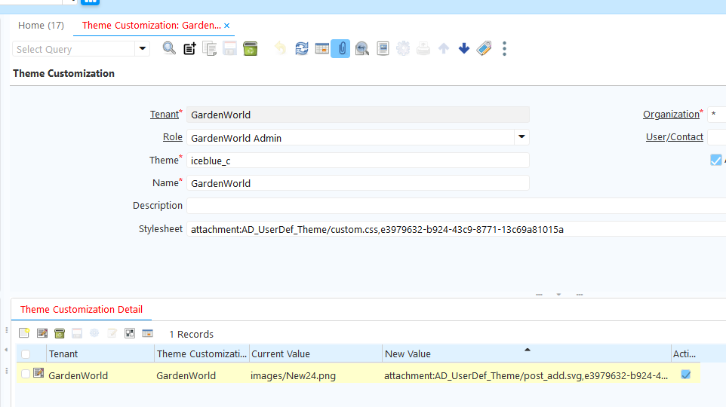Toggle the checkbox below User/Contact field
The width and height of the screenshot is (726, 407).
tap(716, 160)
